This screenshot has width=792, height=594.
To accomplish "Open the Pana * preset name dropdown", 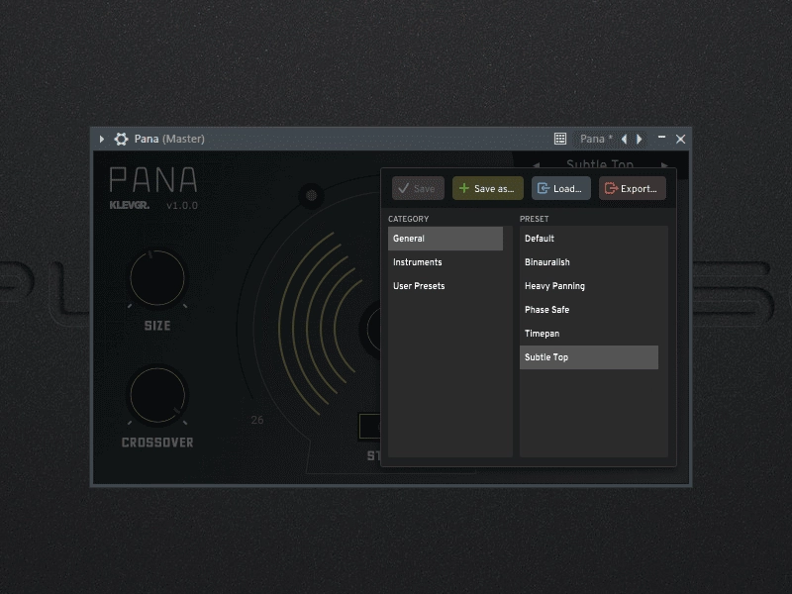I will [x=596, y=139].
